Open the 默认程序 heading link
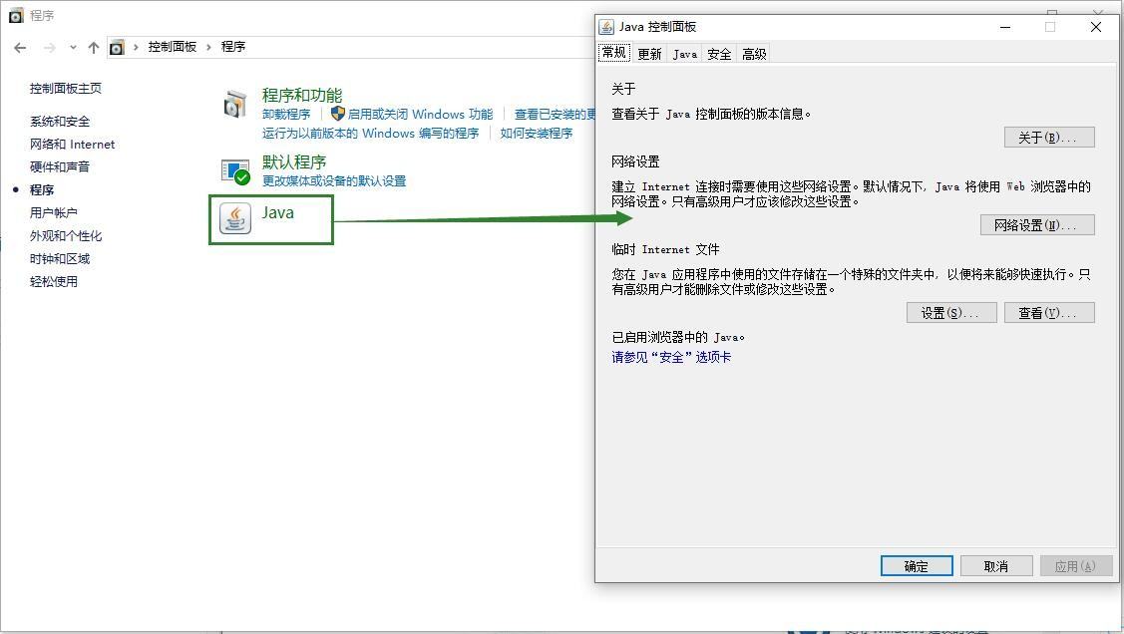 click(x=294, y=162)
